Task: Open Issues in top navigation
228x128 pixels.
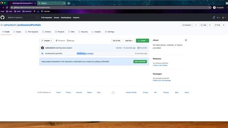Action: 56,17
